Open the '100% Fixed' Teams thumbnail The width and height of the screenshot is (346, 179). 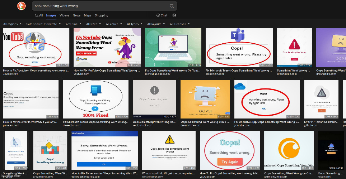click(95, 99)
